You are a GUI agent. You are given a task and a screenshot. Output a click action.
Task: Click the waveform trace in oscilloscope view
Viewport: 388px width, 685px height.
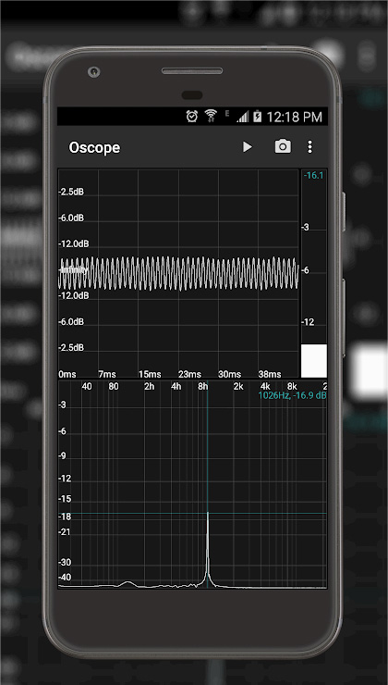point(178,273)
